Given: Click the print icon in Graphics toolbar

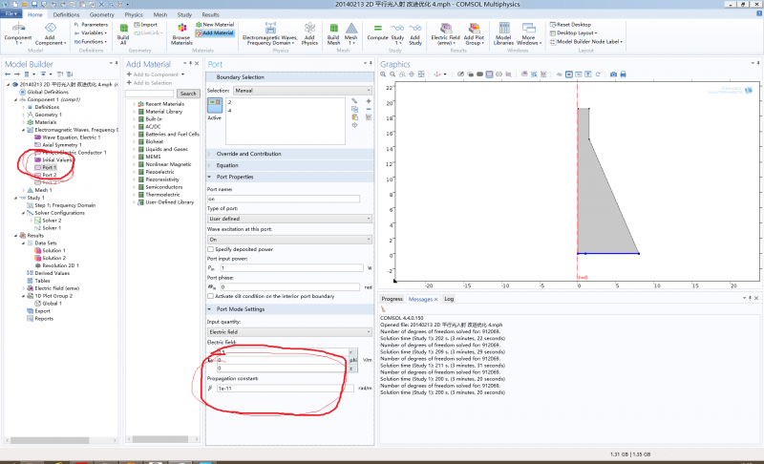Looking at the screenshot, I should click(623, 74).
